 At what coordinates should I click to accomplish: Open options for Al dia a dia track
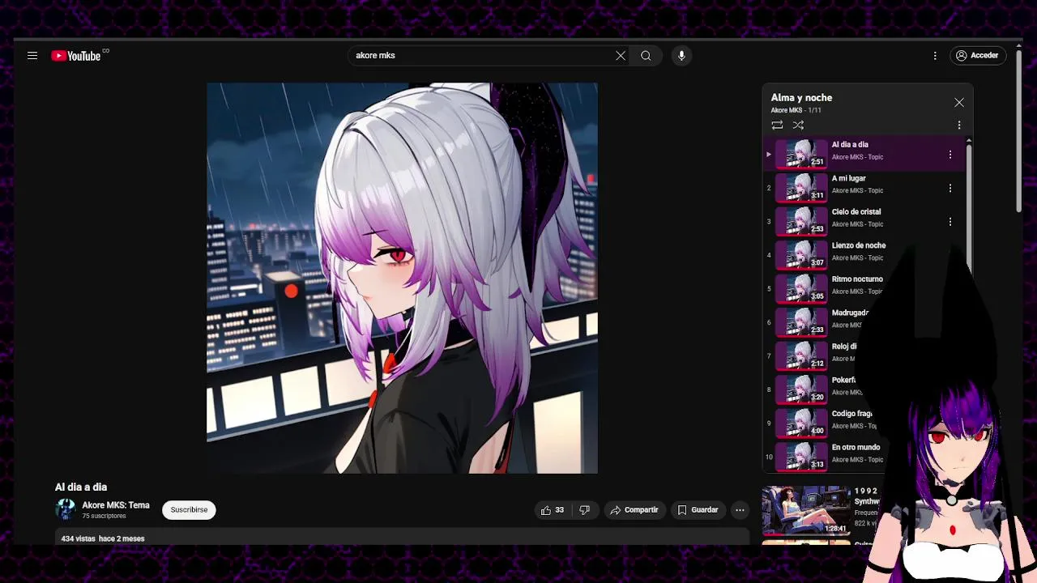point(950,154)
